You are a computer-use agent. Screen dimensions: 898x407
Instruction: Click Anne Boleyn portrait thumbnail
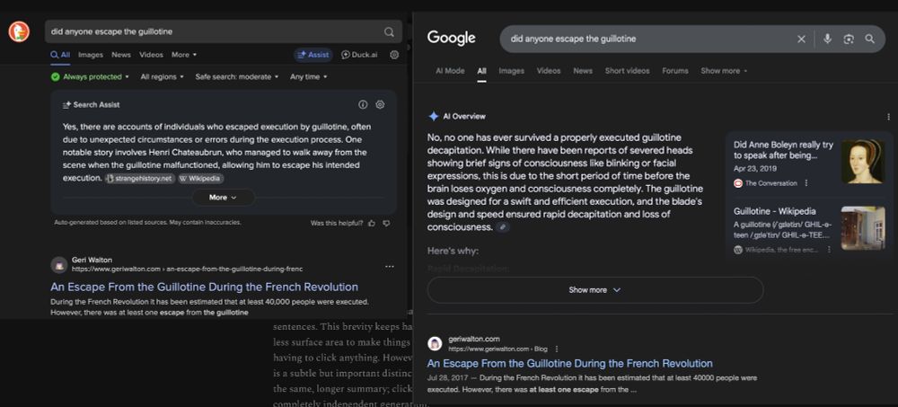pyautogui.click(x=862, y=163)
